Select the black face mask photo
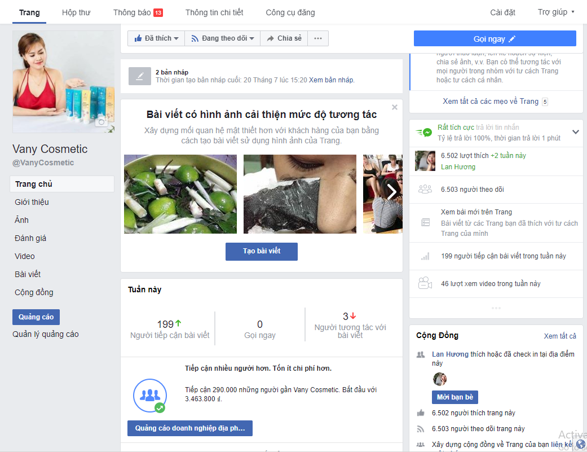Viewport: 587px width, 452px height. coord(300,194)
